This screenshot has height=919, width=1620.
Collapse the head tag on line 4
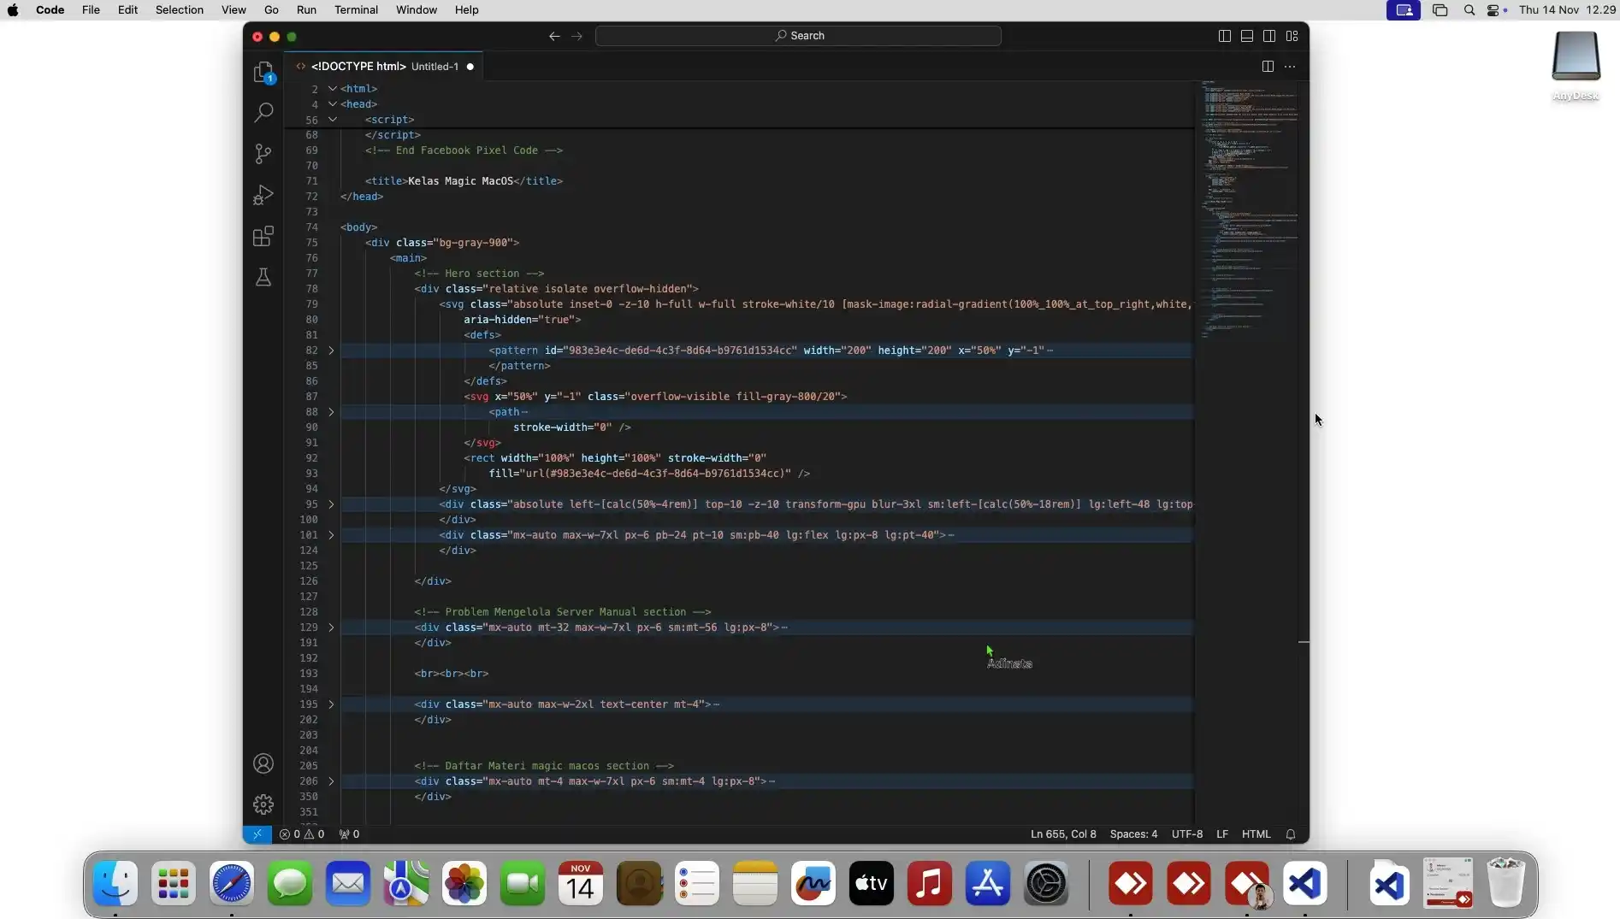(332, 104)
